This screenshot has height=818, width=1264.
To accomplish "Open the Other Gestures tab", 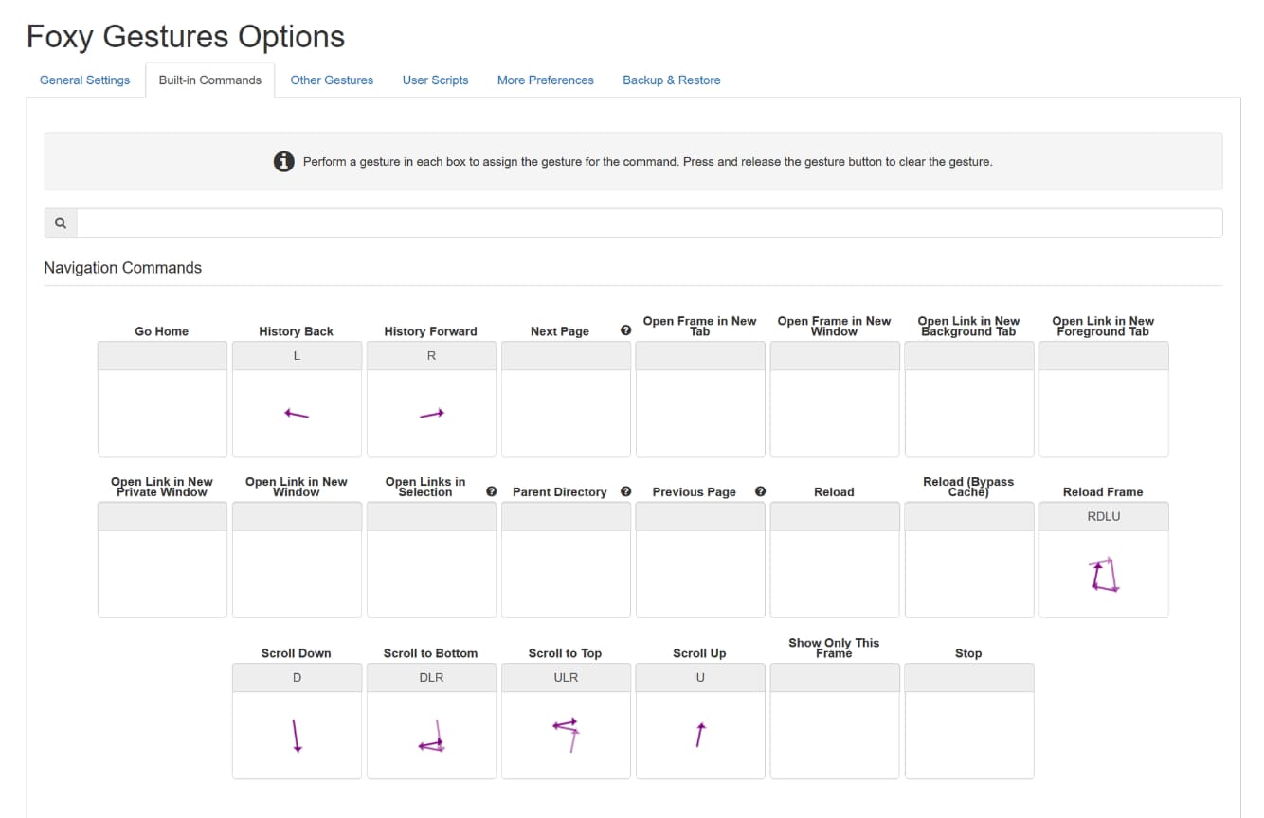I will [x=332, y=80].
